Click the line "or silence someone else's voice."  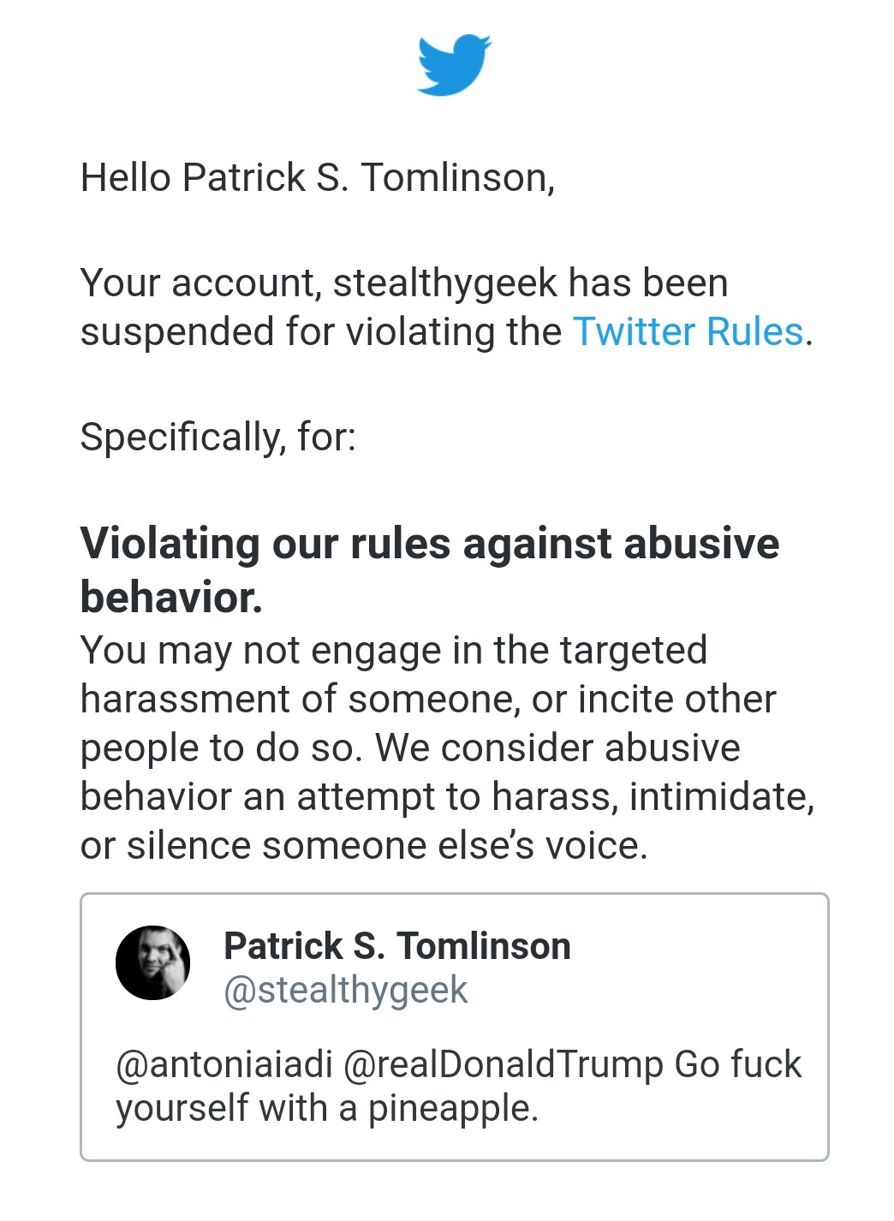tap(364, 845)
